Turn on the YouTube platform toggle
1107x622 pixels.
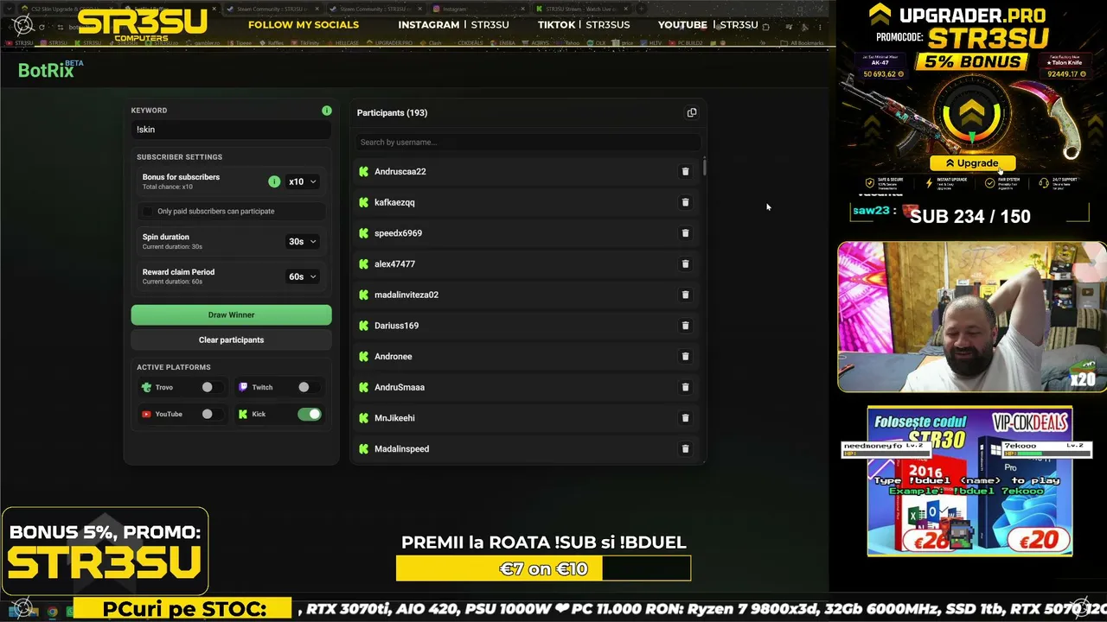click(213, 414)
